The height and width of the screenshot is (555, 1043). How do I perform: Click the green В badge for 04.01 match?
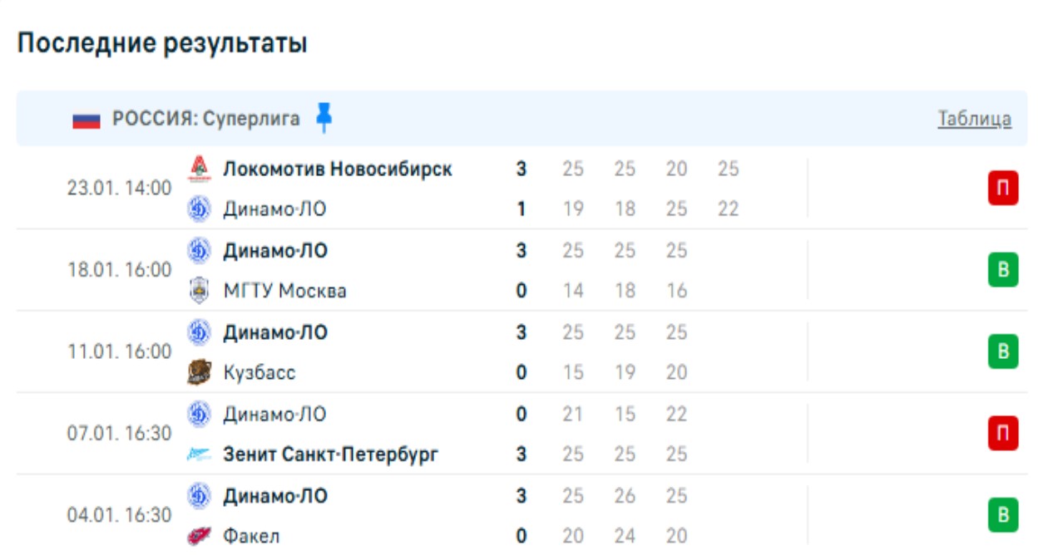pos(1003,515)
